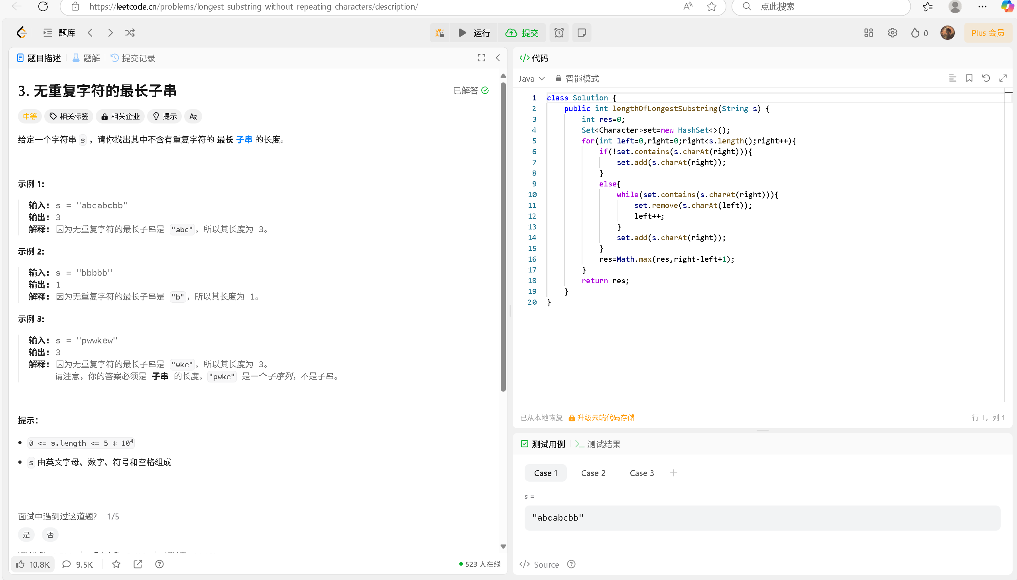Bookmark the current code
The width and height of the screenshot is (1017, 580).
point(969,78)
